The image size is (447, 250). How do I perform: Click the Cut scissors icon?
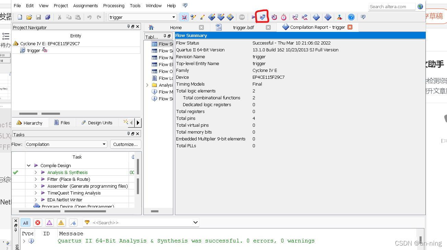(59, 17)
